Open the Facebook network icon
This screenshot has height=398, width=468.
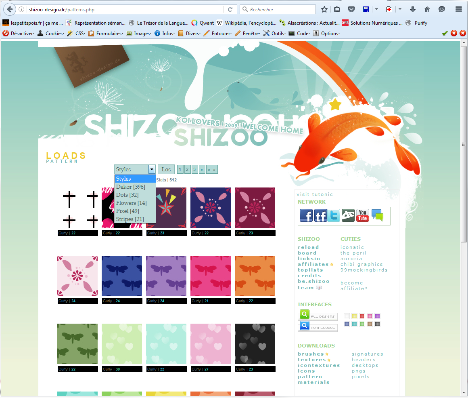[x=306, y=216]
